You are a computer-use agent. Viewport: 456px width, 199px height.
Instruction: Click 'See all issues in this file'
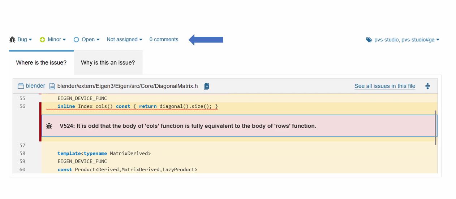coord(385,86)
